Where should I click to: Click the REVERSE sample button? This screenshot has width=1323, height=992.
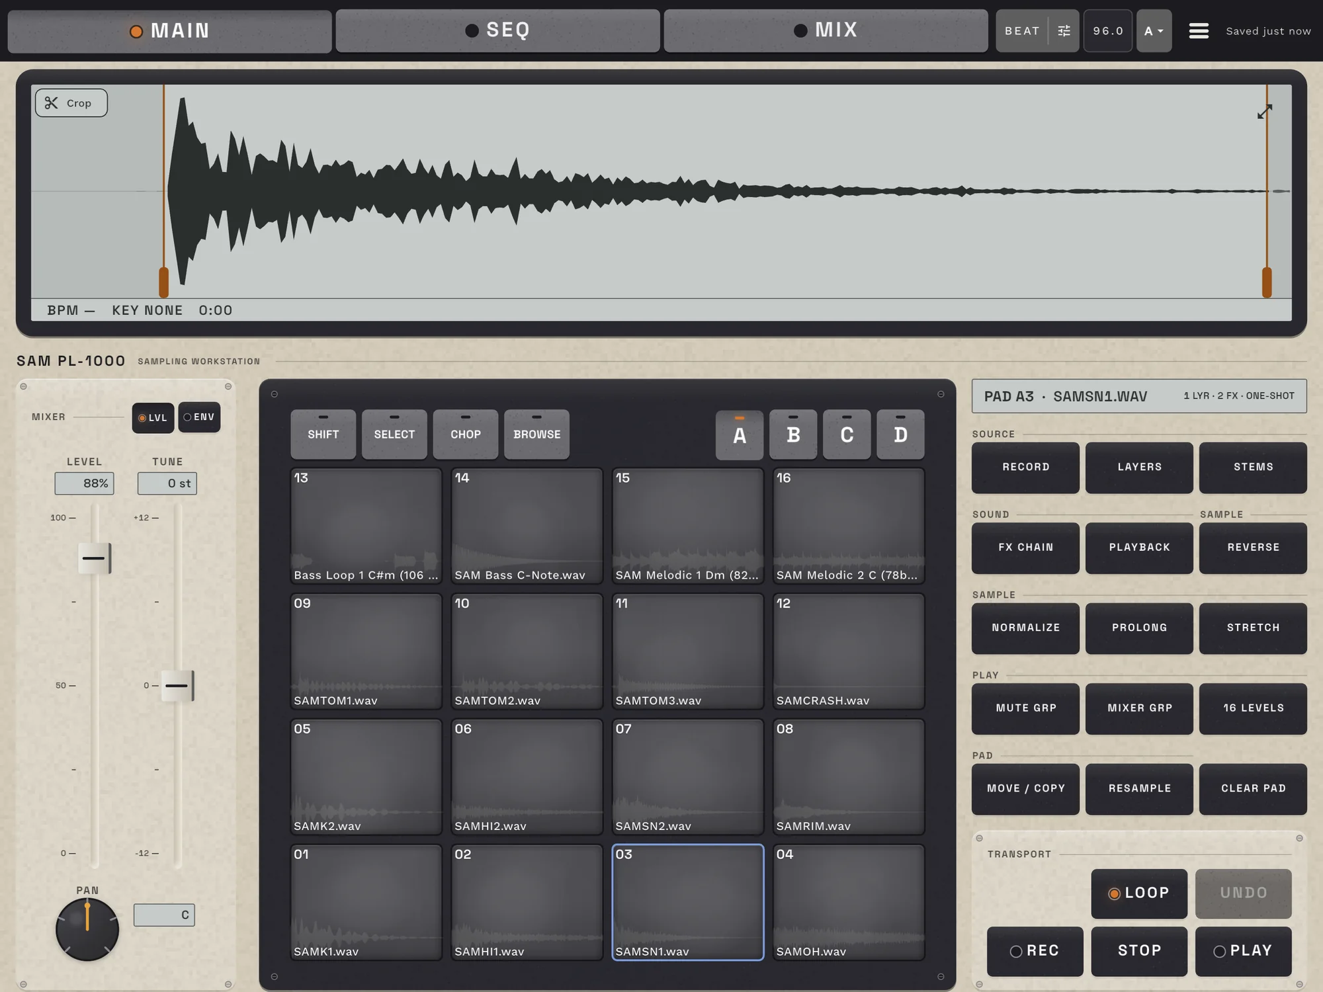pos(1253,548)
